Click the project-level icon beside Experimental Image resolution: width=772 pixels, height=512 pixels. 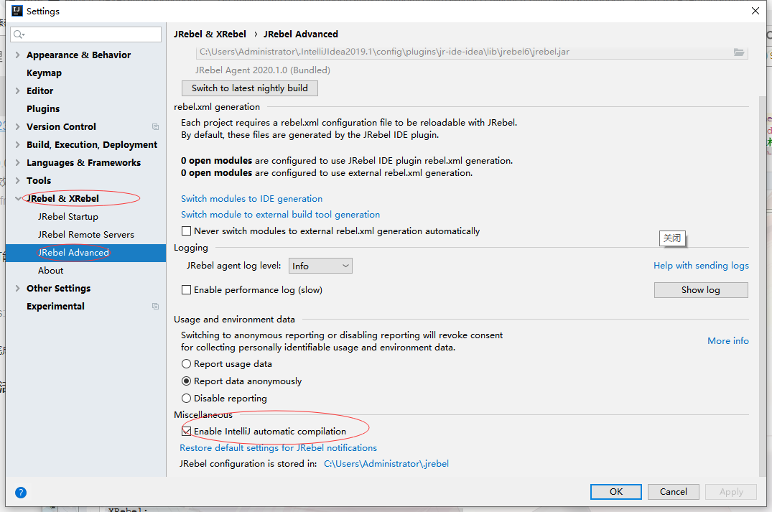click(156, 306)
